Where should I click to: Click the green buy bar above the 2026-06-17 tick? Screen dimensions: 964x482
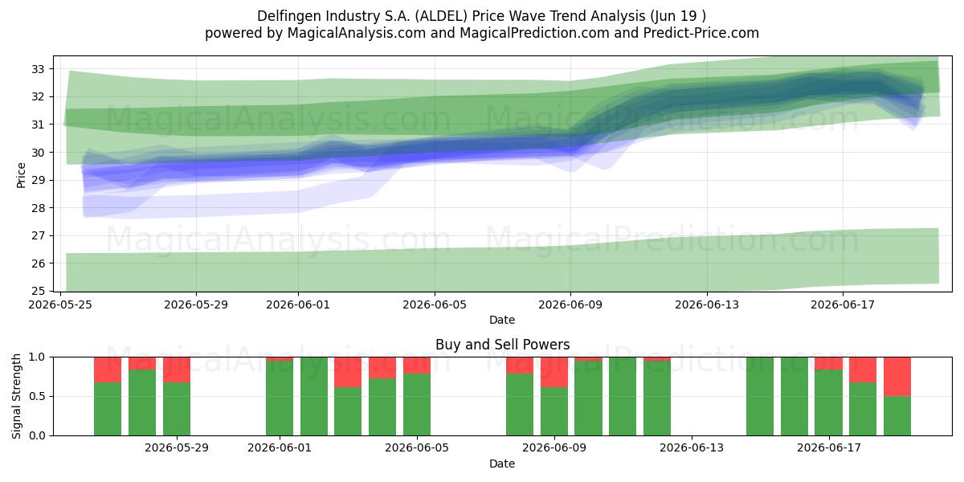(x=829, y=402)
